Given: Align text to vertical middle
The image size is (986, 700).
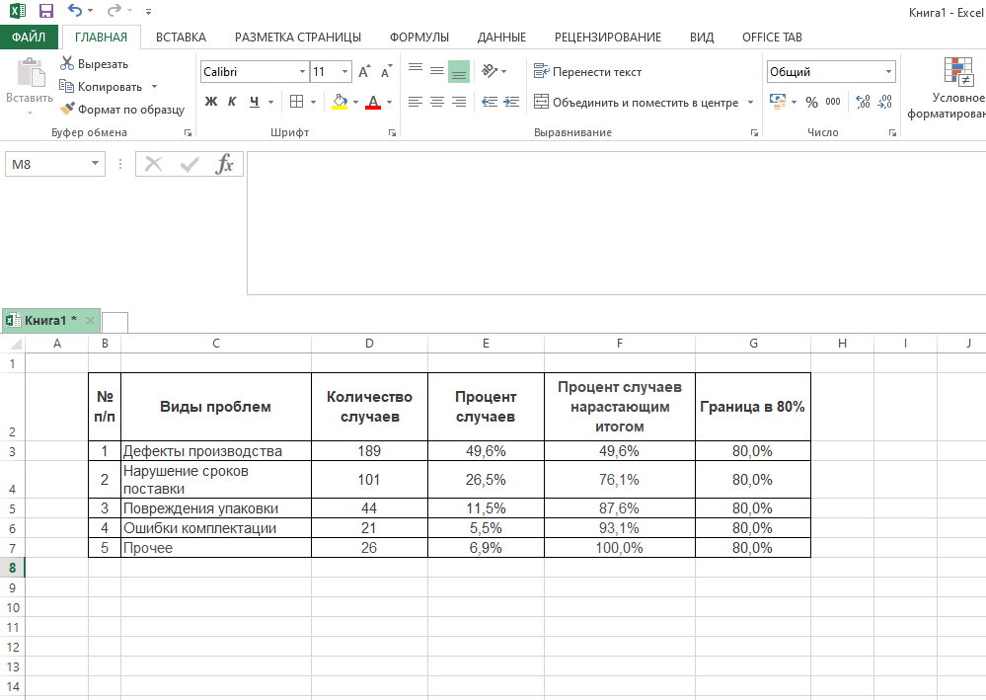Looking at the screenshot, I should pyautogui.click(x=437, y=70).
